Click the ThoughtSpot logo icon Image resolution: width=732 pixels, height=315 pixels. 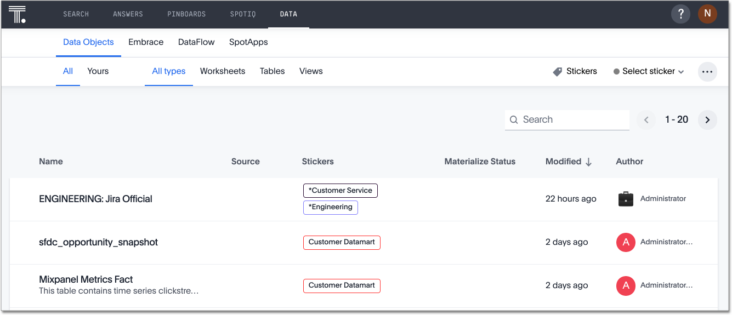[x=17, y=14]
